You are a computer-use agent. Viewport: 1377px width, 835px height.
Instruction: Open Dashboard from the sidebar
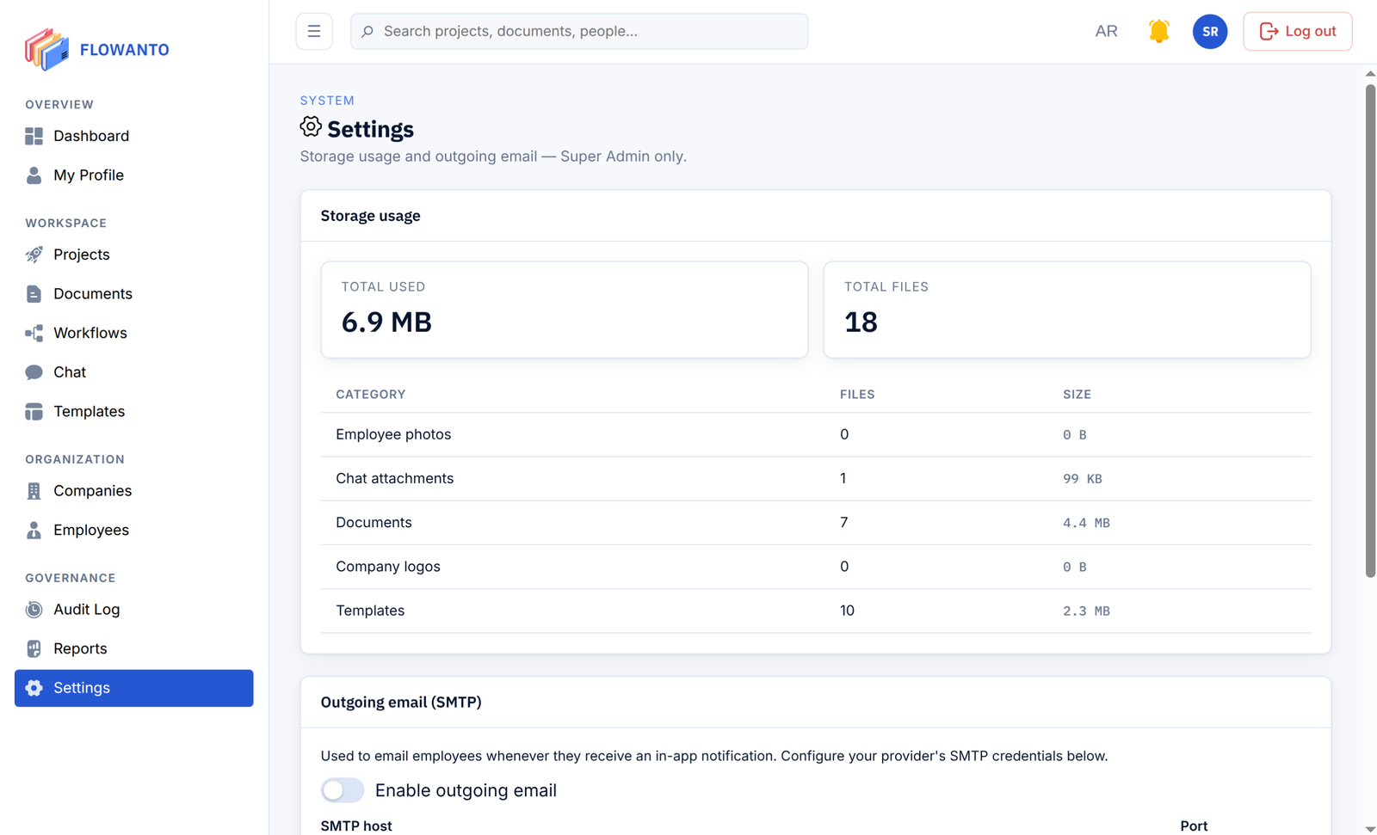pyautogui.click(x=133, y=136)
